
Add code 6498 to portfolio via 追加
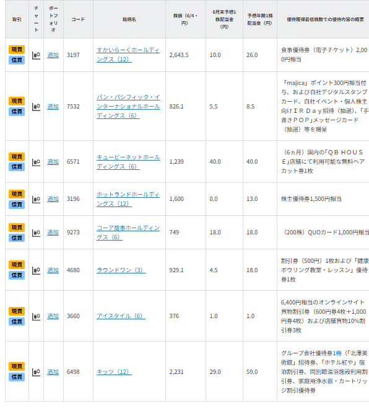click(x=53, y=372)
